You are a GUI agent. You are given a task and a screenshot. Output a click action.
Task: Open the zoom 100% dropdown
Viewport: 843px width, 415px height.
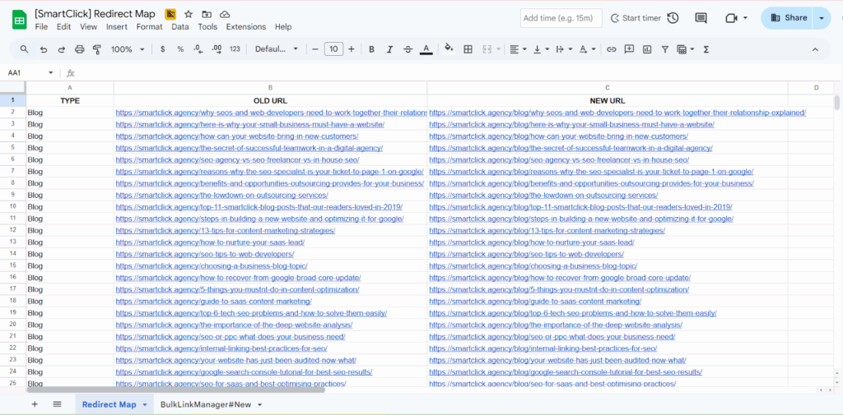128,49
